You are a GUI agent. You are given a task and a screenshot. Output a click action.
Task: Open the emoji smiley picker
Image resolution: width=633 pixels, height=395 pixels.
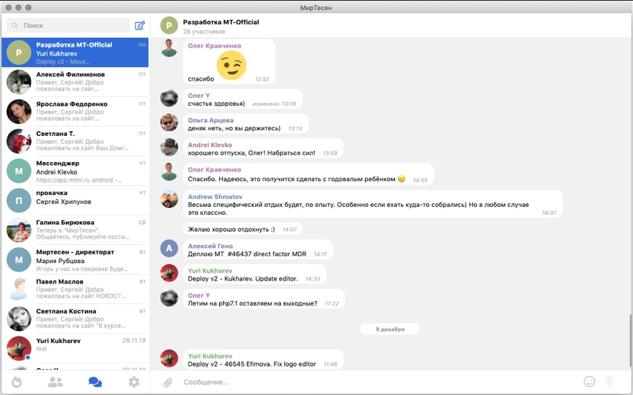[x=589, y=382]
